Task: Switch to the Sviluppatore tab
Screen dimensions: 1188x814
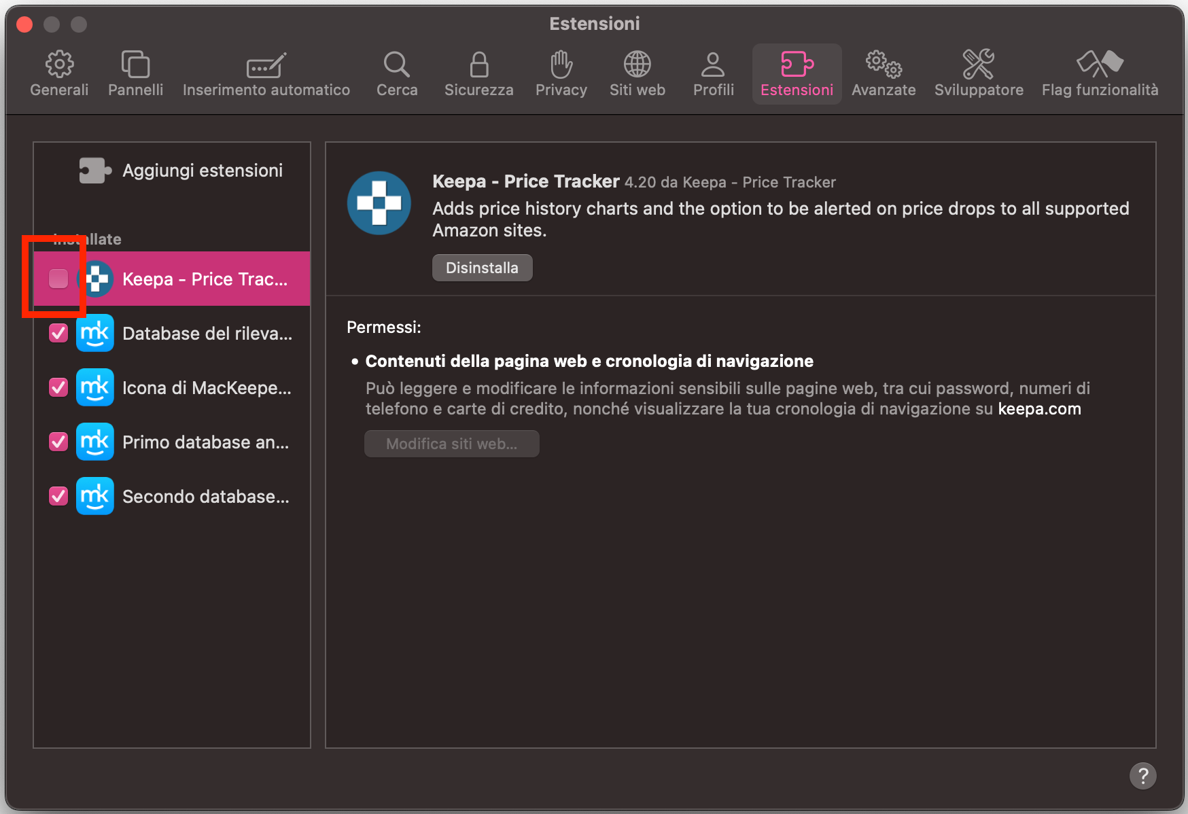Action: tap(979, 73)
